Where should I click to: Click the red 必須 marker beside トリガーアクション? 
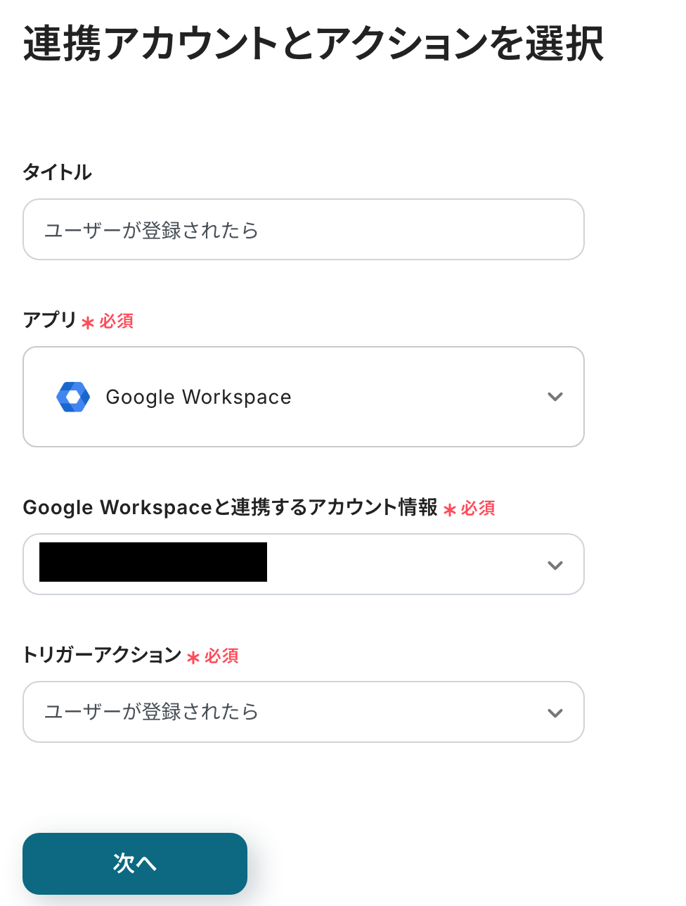tap(221, 656)
